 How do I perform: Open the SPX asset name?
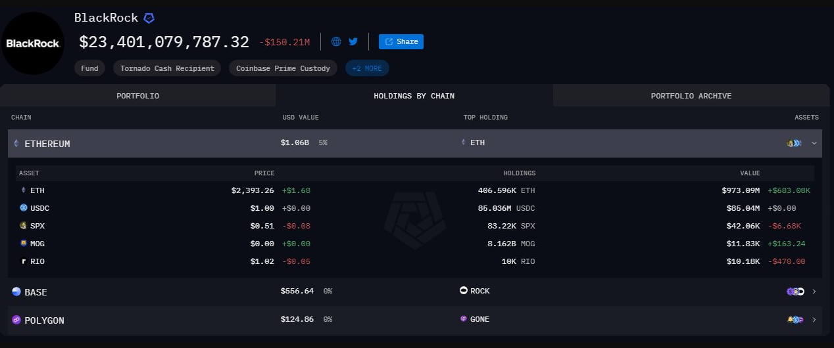37,226
